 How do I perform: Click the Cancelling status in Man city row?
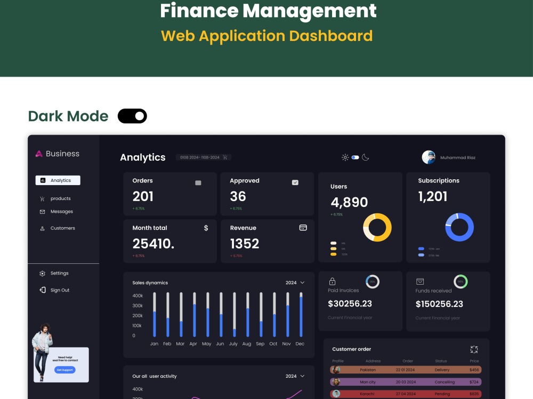pos(445,382)
